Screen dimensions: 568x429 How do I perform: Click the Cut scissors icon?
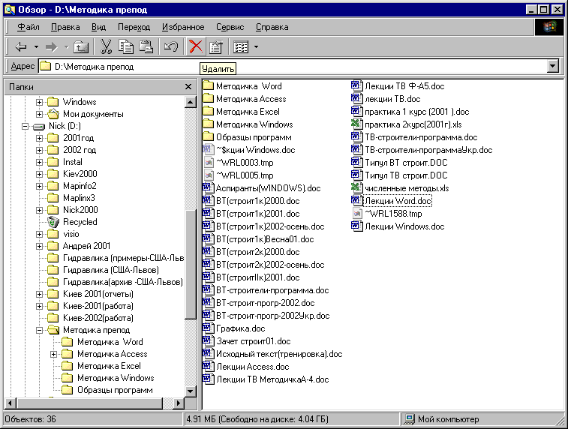[x=106, y=46]
